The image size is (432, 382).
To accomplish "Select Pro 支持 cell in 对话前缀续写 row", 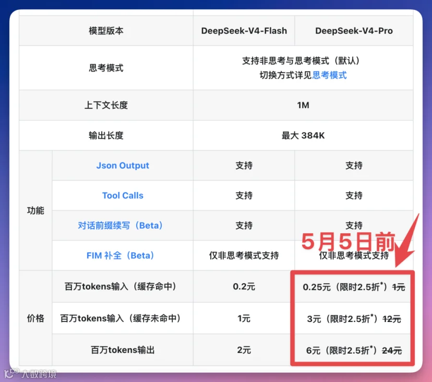I will tap(354, 226).
